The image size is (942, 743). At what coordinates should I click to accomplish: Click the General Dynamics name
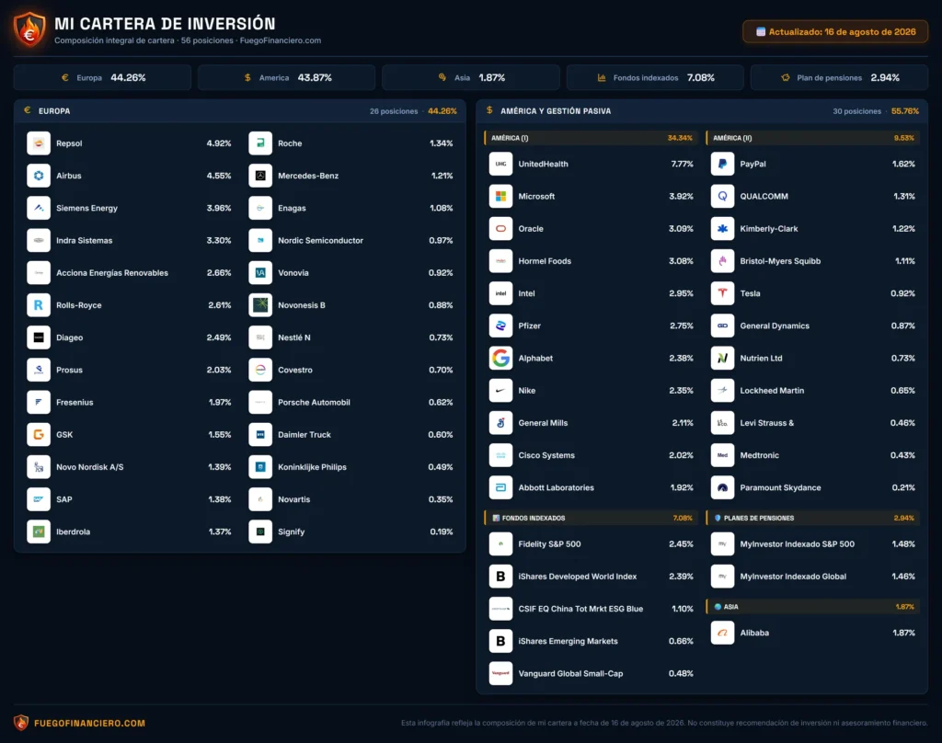(775, 326)
